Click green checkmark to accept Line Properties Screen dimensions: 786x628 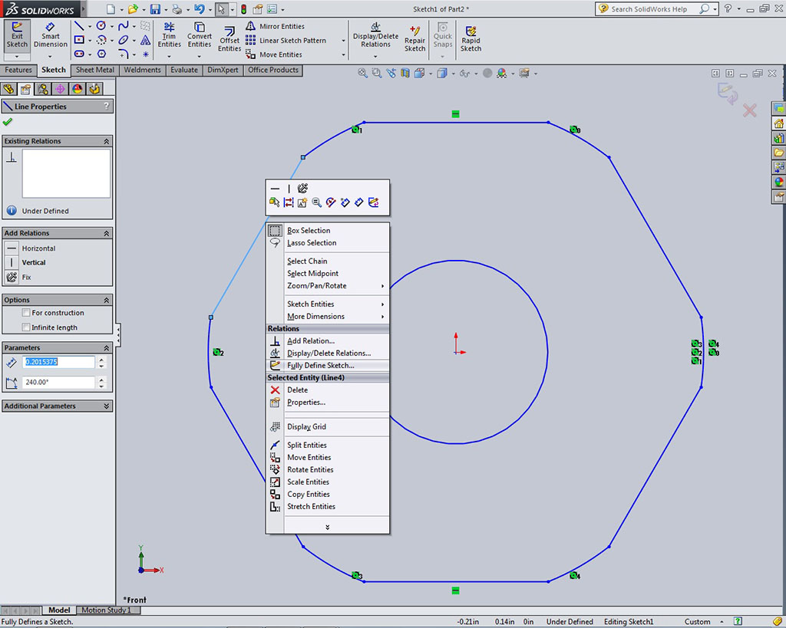pyautogui.click(x=8, y=122)
